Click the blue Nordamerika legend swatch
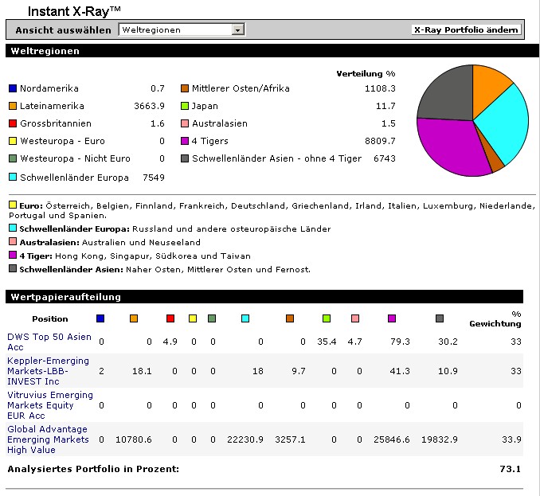Viewport: 540px width, 496px height. click(13, 88)
